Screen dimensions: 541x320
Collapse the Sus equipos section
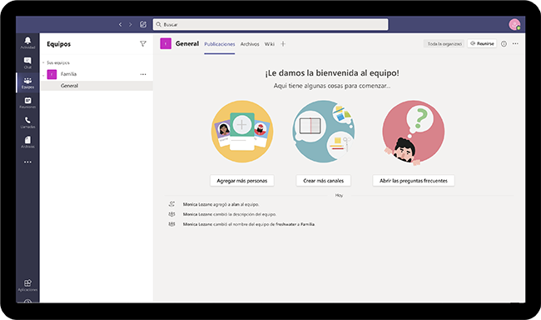pos(43,62)
